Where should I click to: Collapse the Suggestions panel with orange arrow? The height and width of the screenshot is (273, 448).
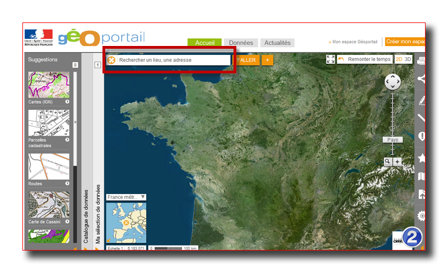[x=75, y=249]
